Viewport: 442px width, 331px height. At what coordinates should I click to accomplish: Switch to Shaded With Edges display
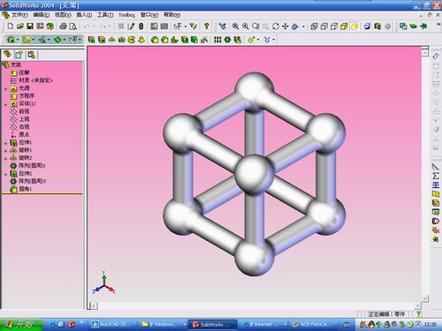(344, 26)
